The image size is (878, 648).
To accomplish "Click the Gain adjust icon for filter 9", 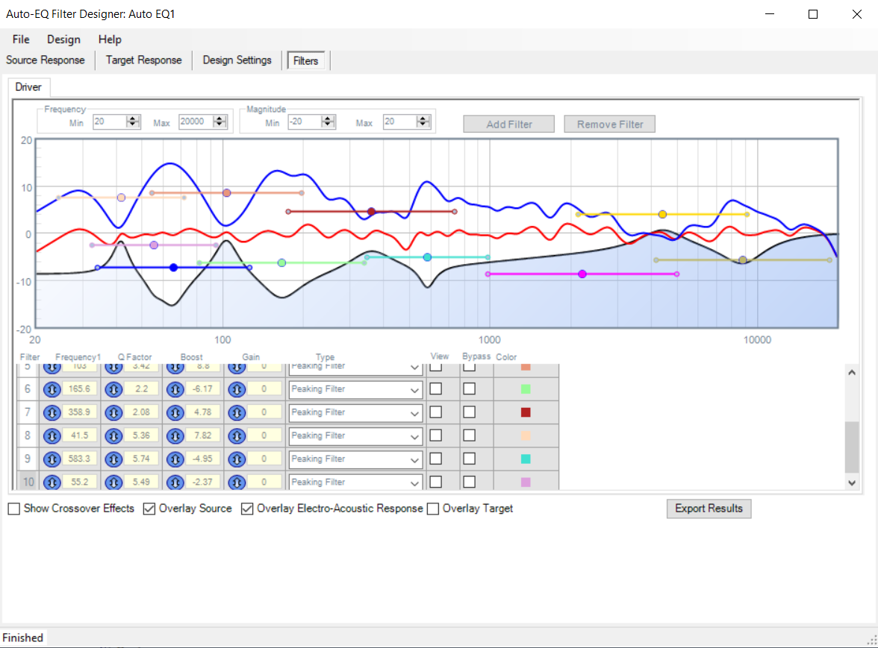I will pos(237,459).
